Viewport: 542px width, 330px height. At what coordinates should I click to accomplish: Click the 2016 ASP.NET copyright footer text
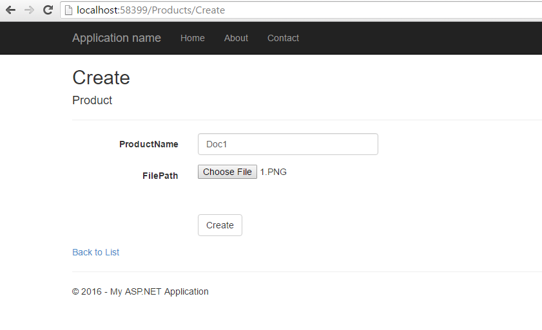140,291
